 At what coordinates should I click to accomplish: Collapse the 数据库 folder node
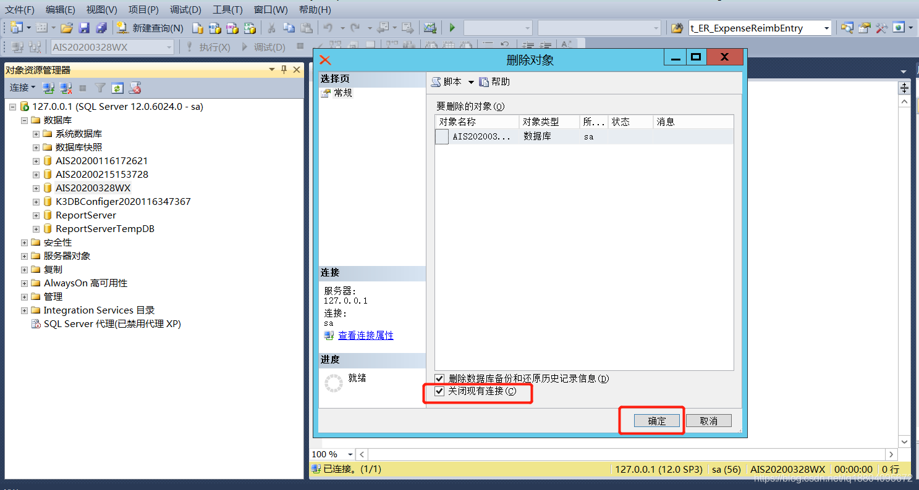pyautogui.click(x=24, y=120)
